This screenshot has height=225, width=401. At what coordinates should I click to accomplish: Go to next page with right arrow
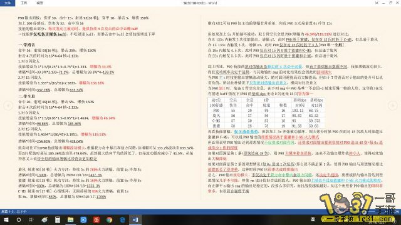[x=393, y=106]
